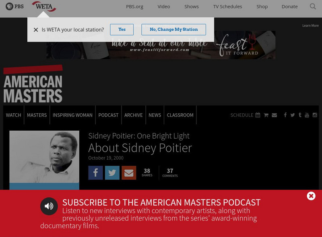322x237 pixels.
Task: Open the shopping cart icon
Action: (x=266, y=115)
